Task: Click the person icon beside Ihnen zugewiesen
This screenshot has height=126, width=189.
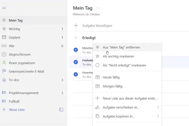Action: 4,63
